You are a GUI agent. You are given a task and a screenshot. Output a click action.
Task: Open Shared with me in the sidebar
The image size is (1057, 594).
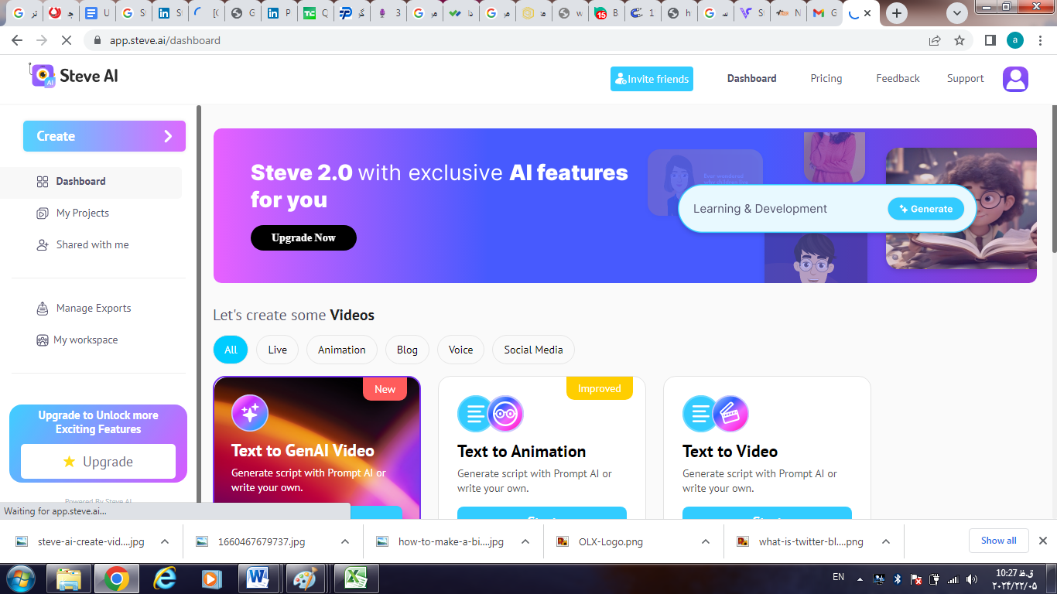point(93,245)
